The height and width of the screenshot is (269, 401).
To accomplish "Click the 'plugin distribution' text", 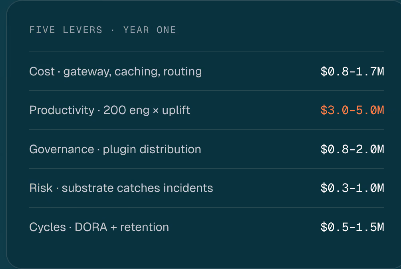I will 152,149.
